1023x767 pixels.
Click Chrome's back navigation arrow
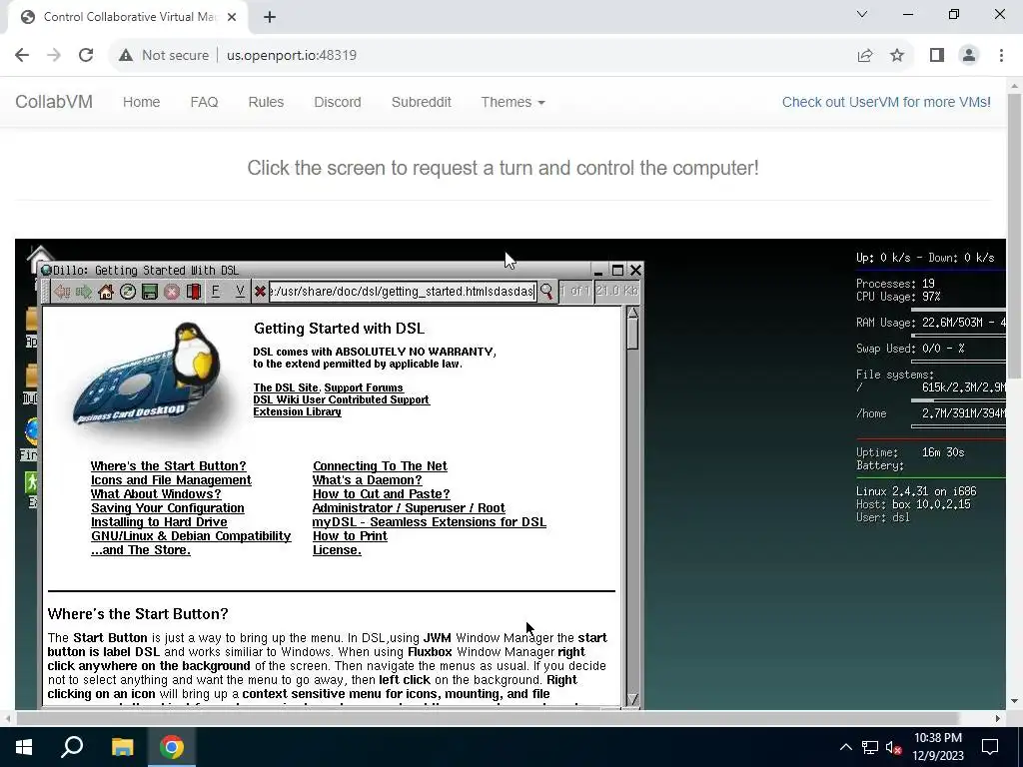pyautogui.click(x=22, y=56)
